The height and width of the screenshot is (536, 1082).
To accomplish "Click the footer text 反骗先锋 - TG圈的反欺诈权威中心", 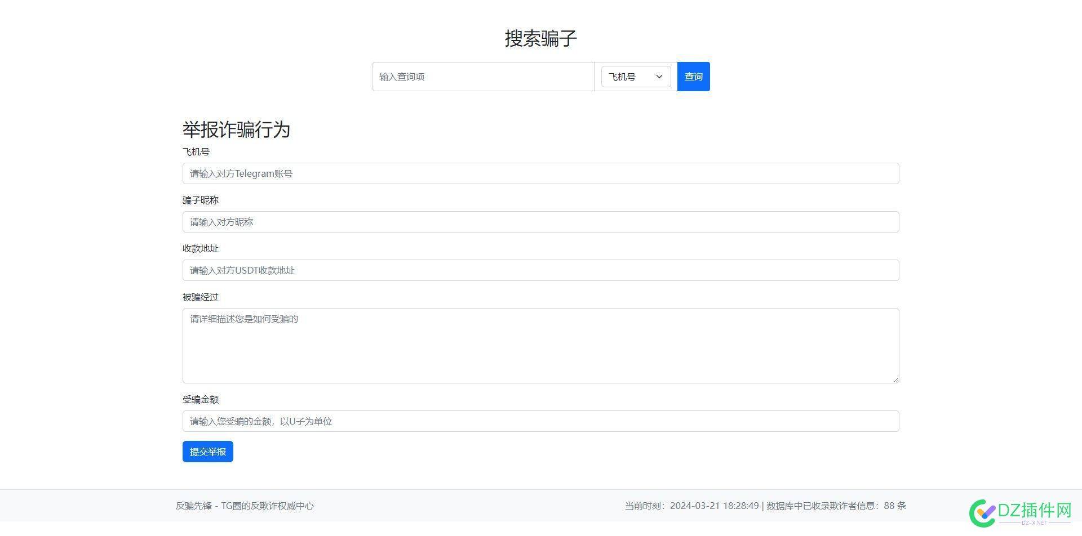I will (245, 506).
